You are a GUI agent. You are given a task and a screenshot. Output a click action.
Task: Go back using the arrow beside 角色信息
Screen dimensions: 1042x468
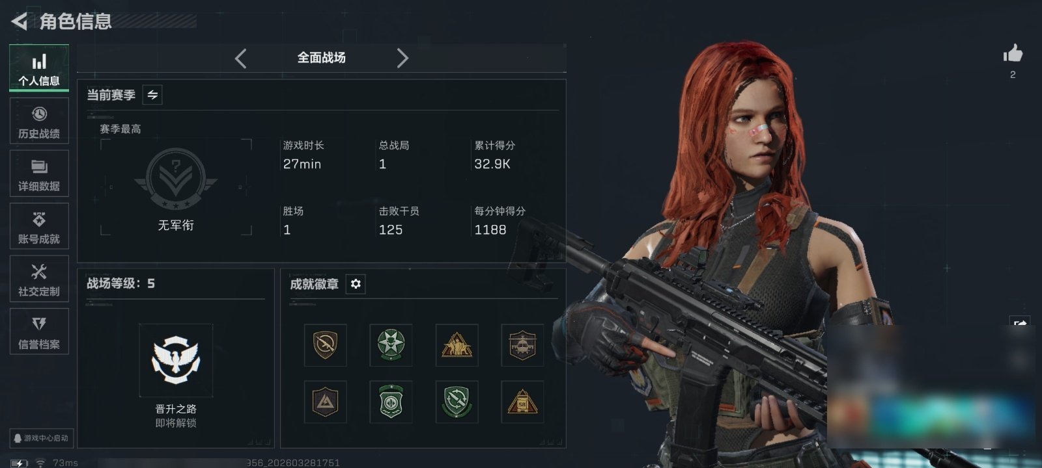point(20,22)
